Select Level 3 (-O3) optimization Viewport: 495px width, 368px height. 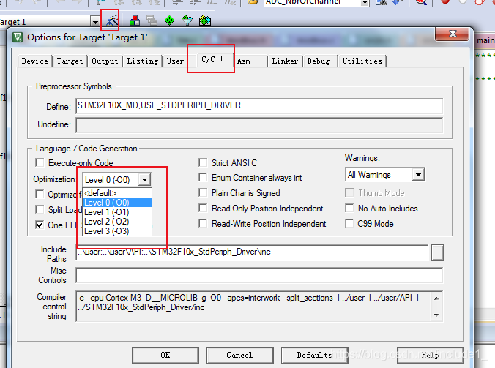tap(117, 231)
